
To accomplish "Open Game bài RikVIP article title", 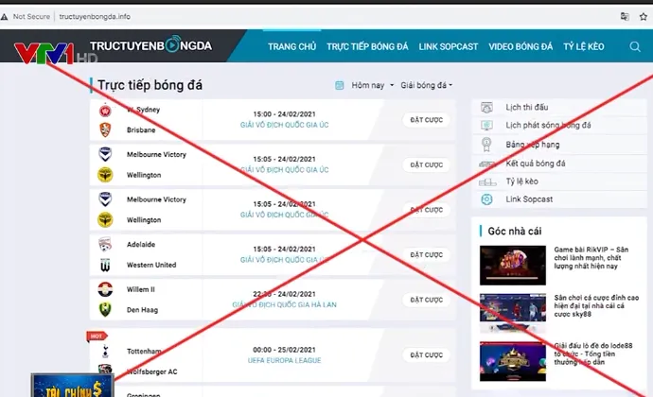I will point(591,258).
